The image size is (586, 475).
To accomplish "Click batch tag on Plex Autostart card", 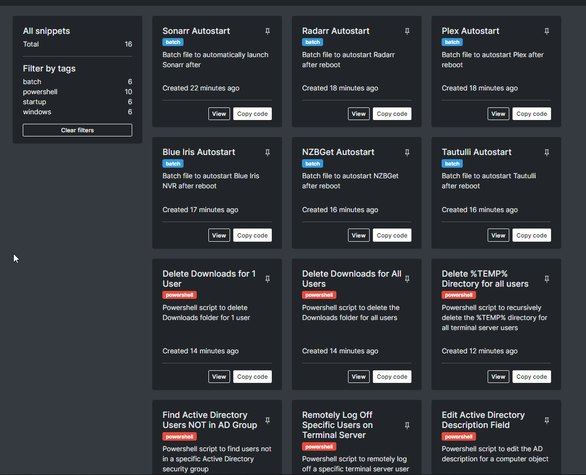I will click(x=452, y=42).
